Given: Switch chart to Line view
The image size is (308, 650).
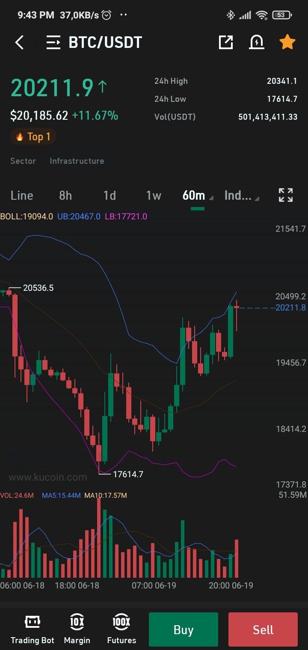Looking at the screenshot, I should [22, 195].
